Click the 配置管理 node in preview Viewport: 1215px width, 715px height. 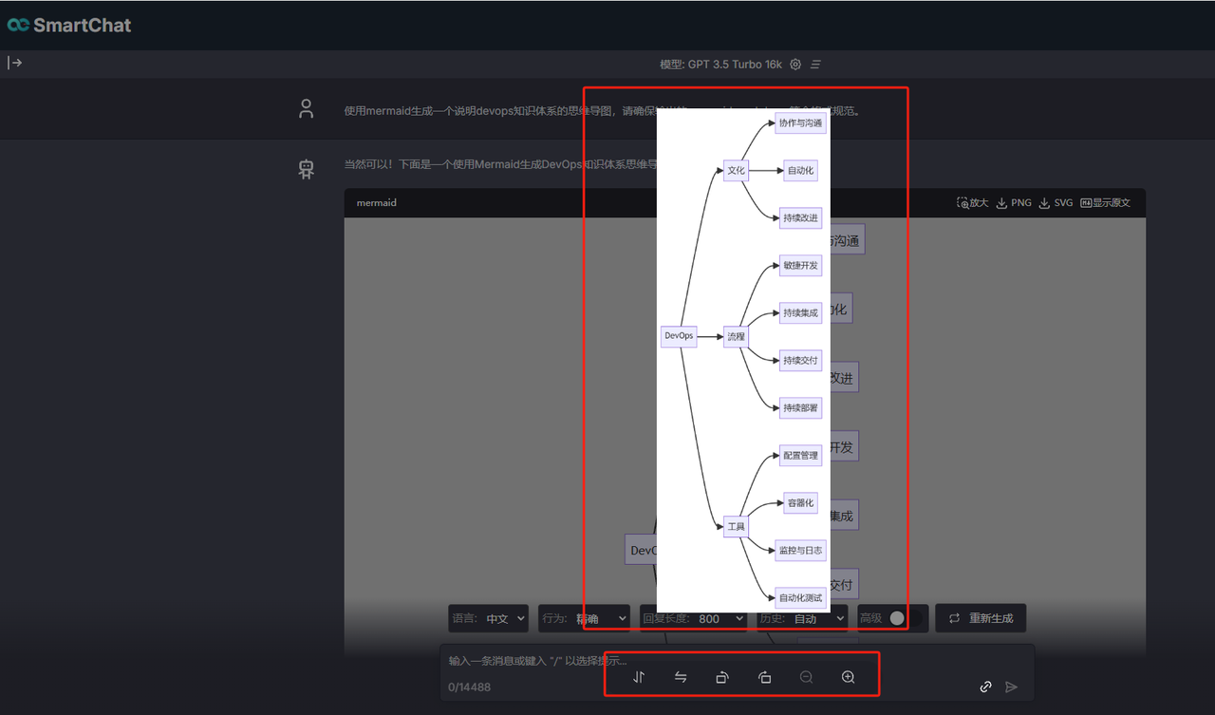(x=800, y=456)
